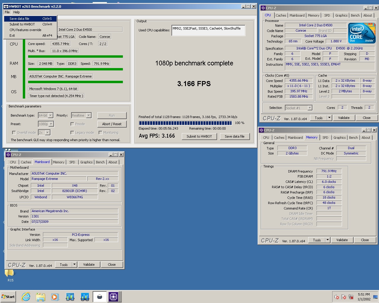
Task: Click the Core speed 4355.7 MHz value
Action: pyautogui.click(x=61, y=44)
